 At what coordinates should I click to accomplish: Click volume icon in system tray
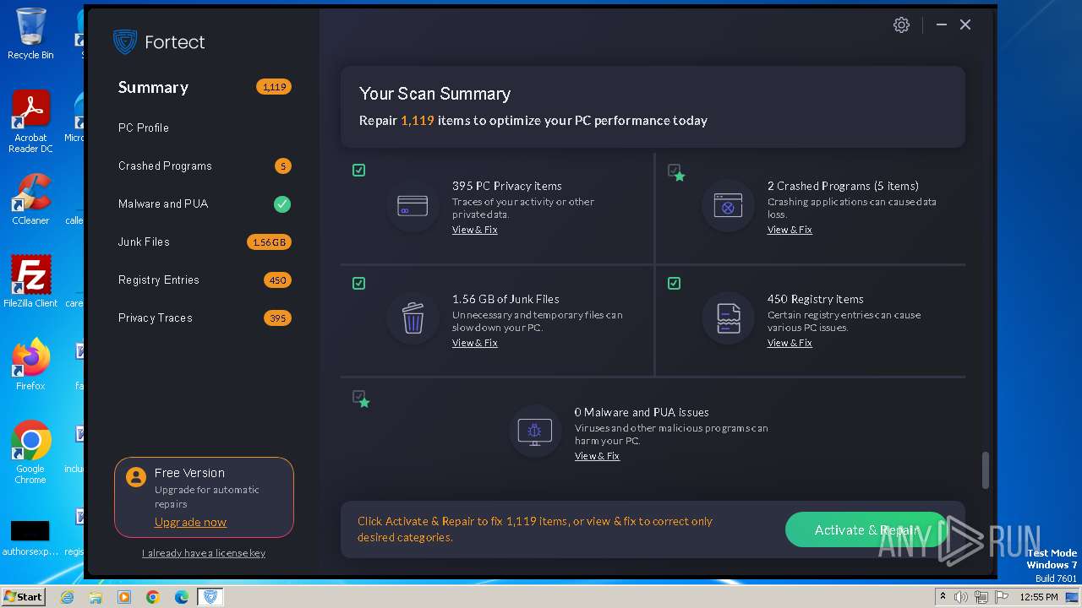(961, 597)
